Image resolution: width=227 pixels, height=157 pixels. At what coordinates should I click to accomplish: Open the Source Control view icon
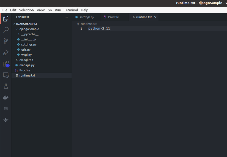coord(6,41)
